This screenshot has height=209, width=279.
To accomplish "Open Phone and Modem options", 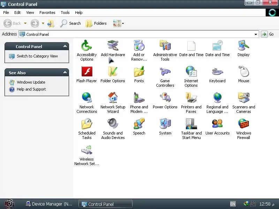I will [x=139, y=103].
